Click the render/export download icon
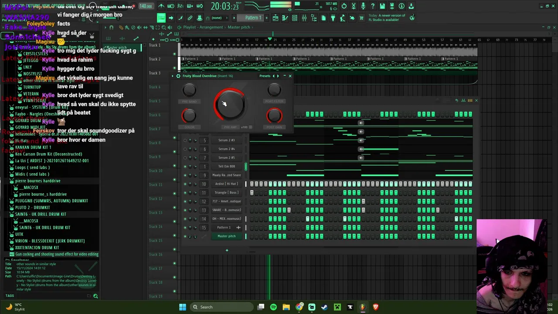Image resolution: width=558 pixels, height=314 pixels. [x=411, y=6]
